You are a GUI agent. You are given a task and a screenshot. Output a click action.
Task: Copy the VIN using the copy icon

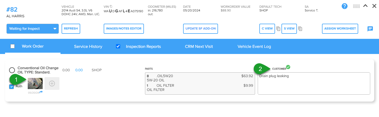(111, 6)
